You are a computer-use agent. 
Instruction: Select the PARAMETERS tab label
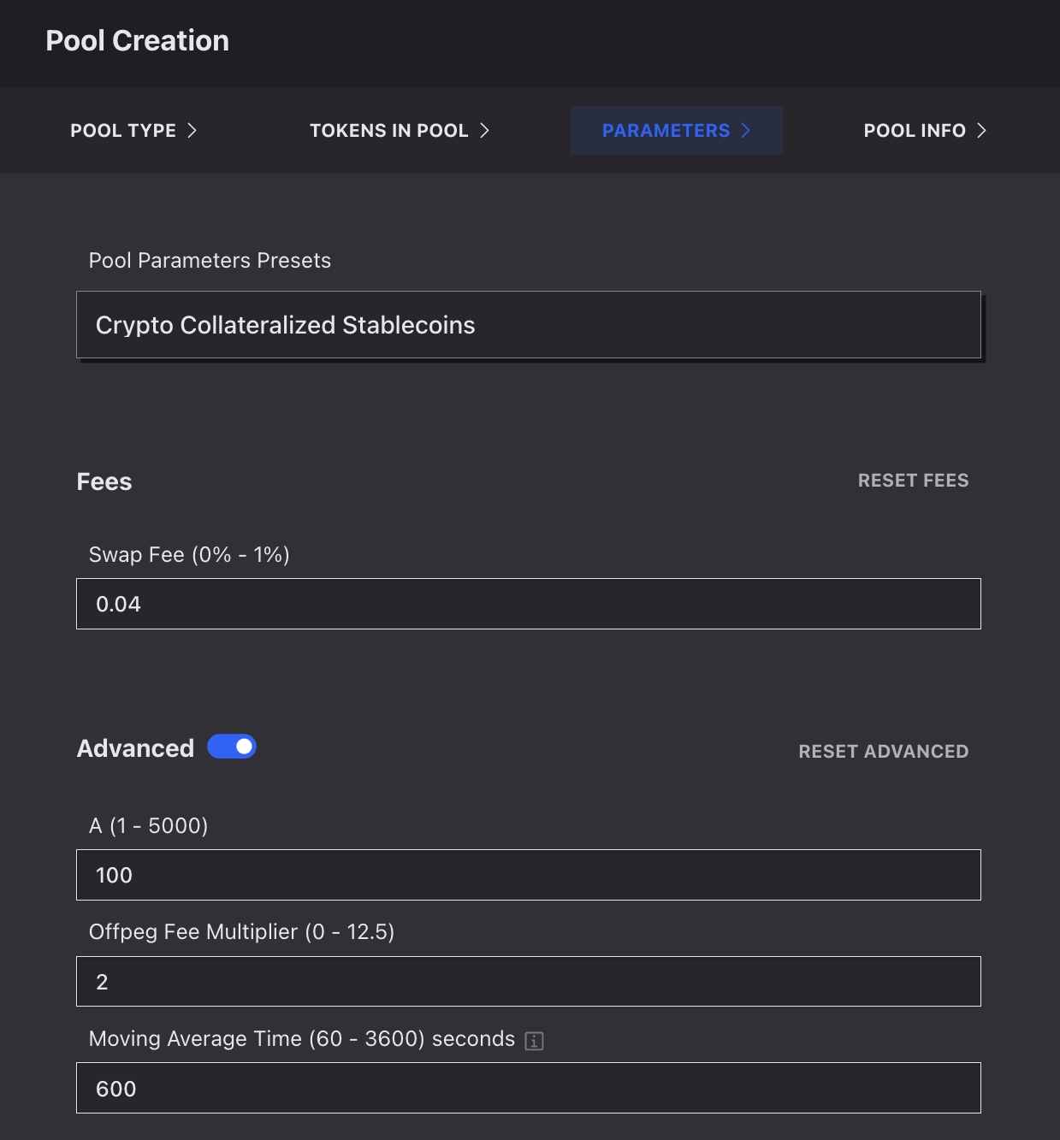666,131
